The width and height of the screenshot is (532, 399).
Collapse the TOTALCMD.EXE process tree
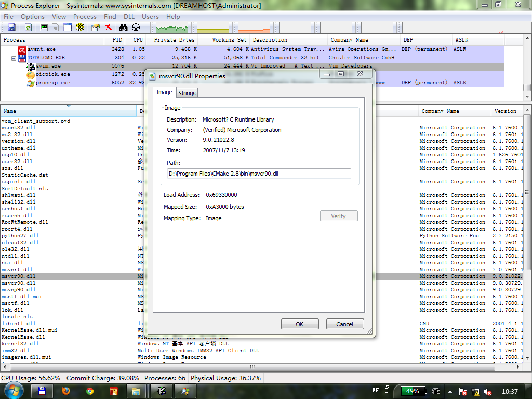point(14,58)
